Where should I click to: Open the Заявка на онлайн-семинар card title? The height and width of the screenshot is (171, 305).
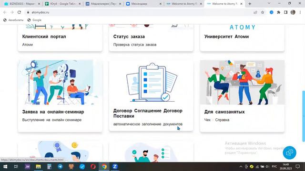point(53,112)
